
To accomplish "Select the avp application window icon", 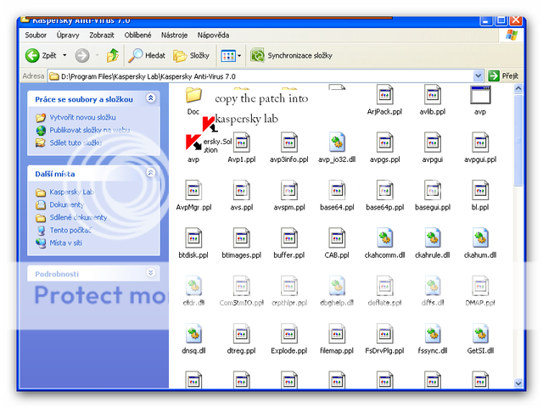I will coord(480,95).
